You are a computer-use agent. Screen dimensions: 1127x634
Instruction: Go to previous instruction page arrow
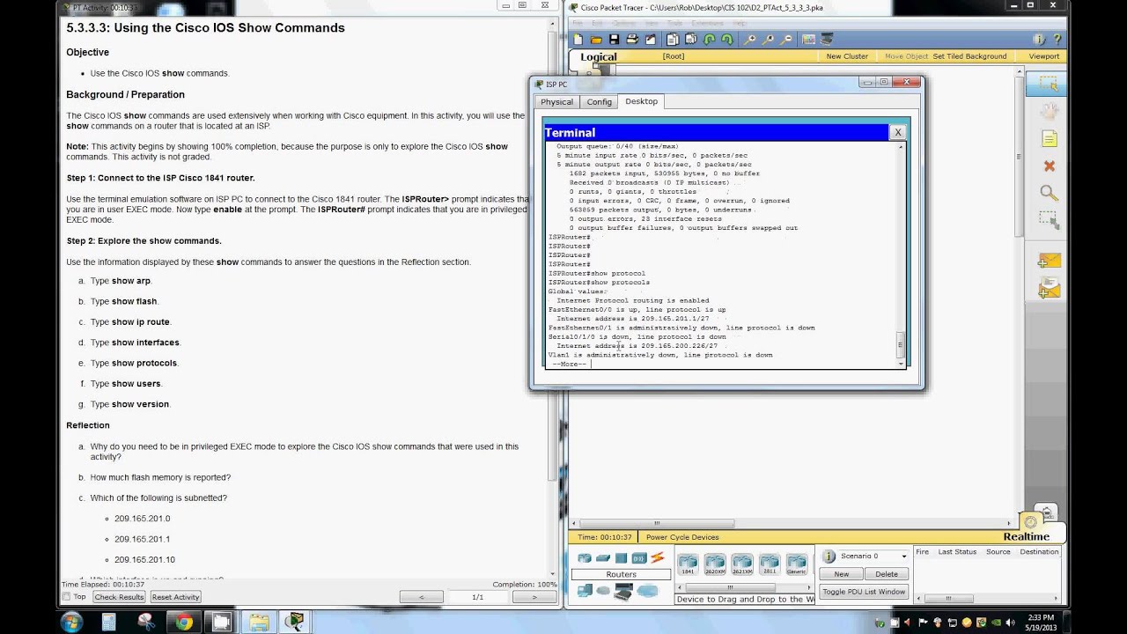coord(421,597)
